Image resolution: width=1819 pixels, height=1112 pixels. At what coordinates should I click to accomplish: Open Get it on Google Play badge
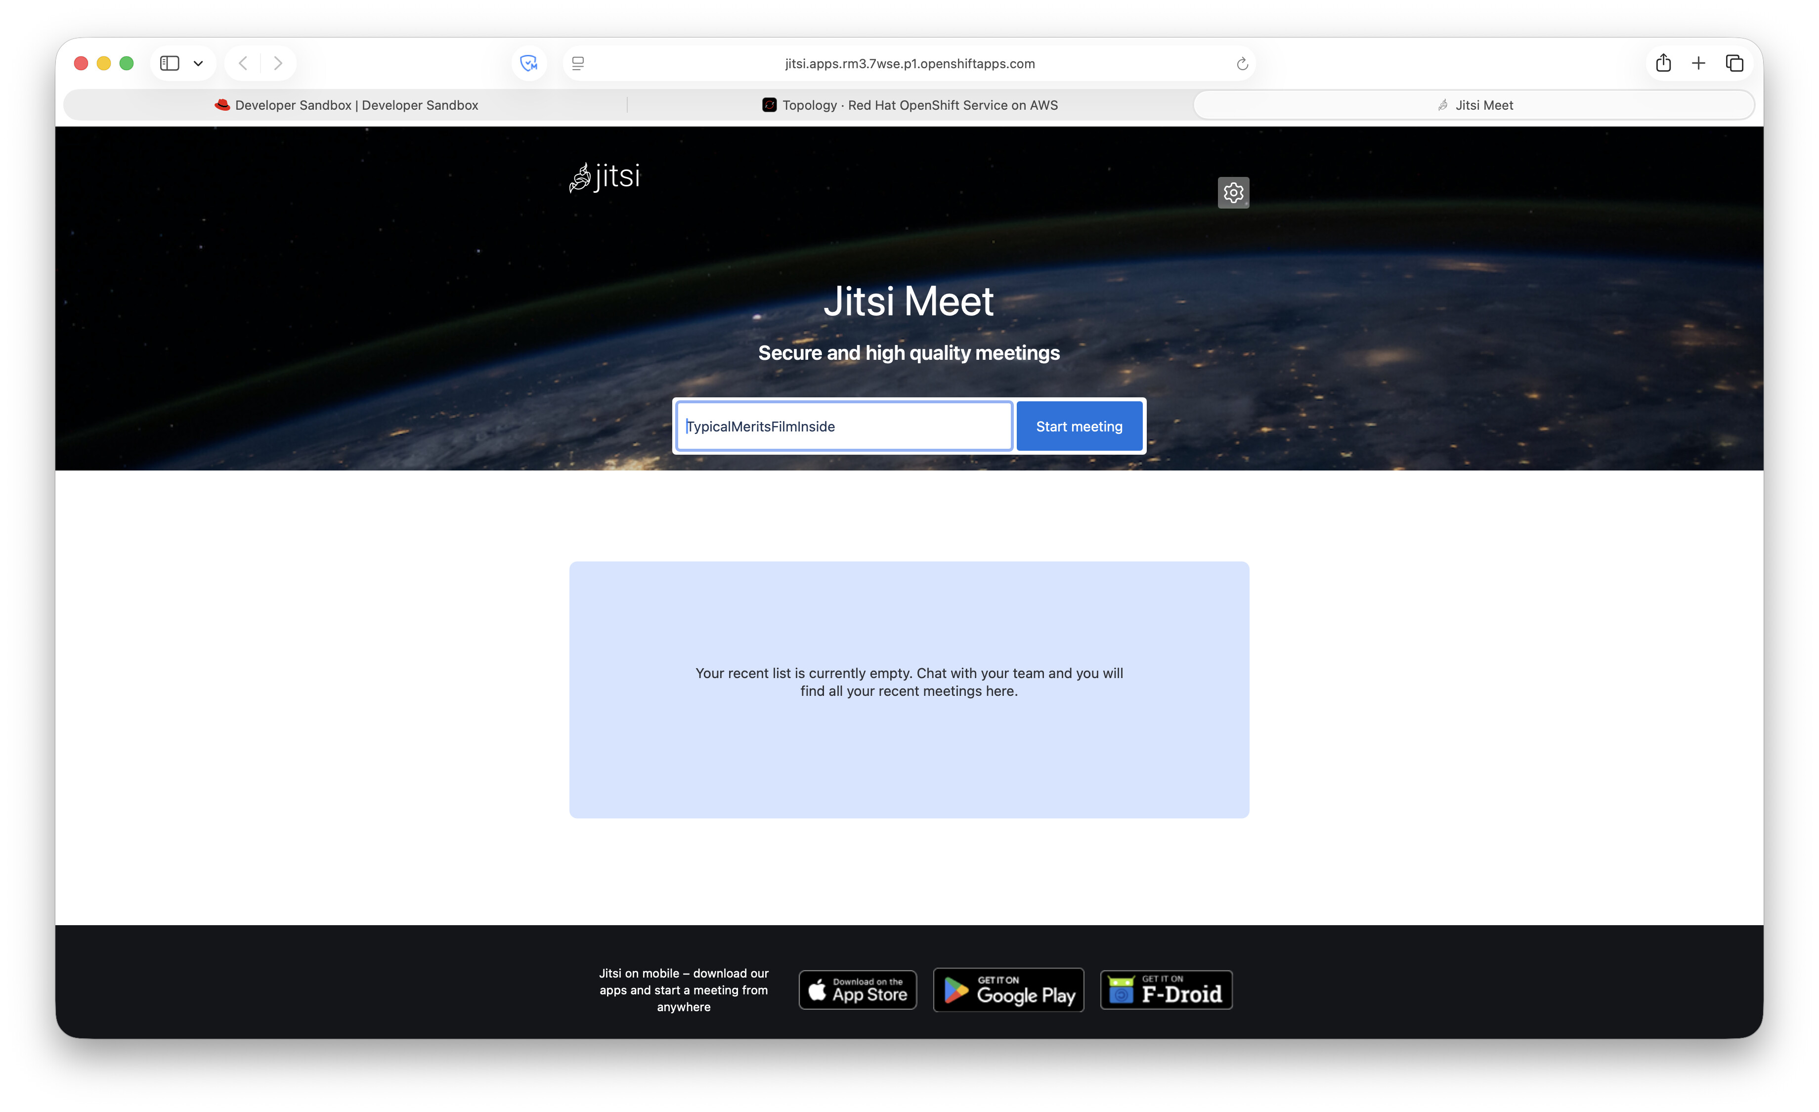click(1008, 989)
